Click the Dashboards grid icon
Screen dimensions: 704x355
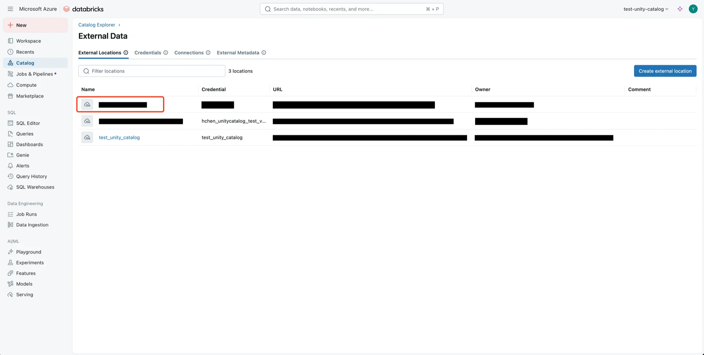tap(10, 144)
